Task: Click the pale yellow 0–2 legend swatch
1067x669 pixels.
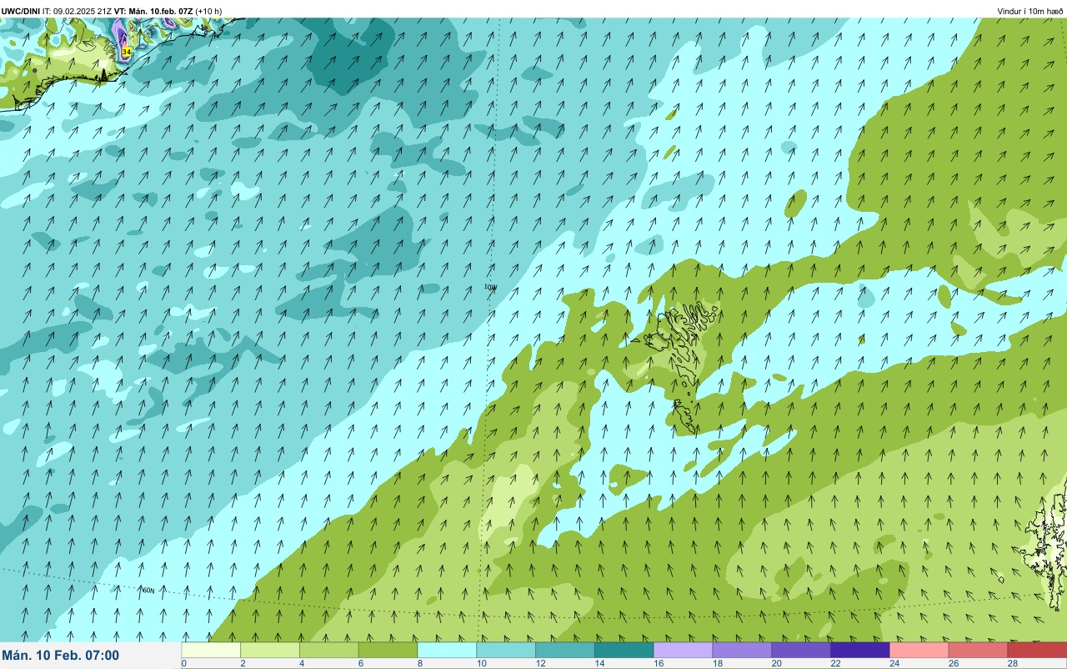Action: point(211,650)
